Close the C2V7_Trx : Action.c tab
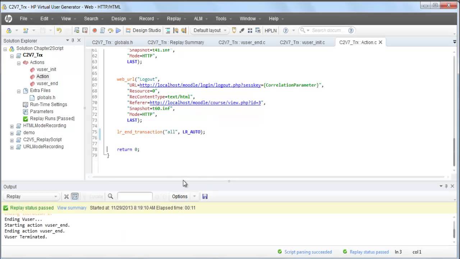460x259 pixels. tap(381, 42)
